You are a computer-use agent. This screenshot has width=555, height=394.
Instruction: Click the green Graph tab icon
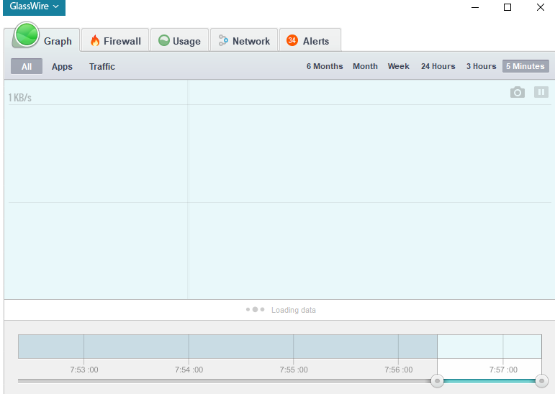(27, 35)
